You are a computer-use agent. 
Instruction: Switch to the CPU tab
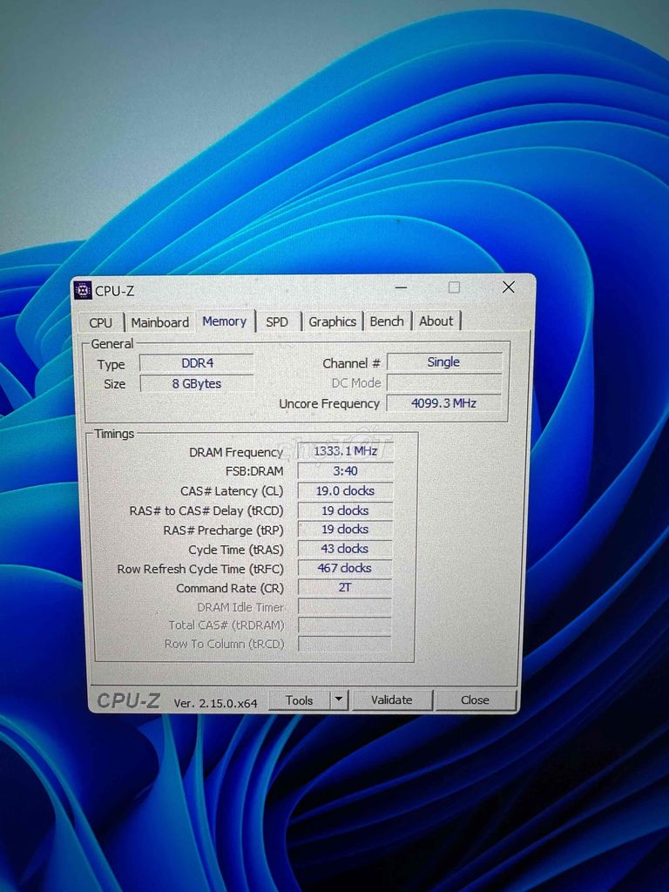(101, 322)
